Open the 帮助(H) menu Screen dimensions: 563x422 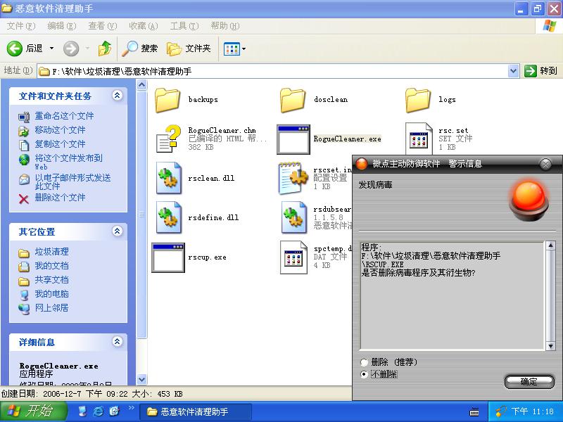coord(225,26)
